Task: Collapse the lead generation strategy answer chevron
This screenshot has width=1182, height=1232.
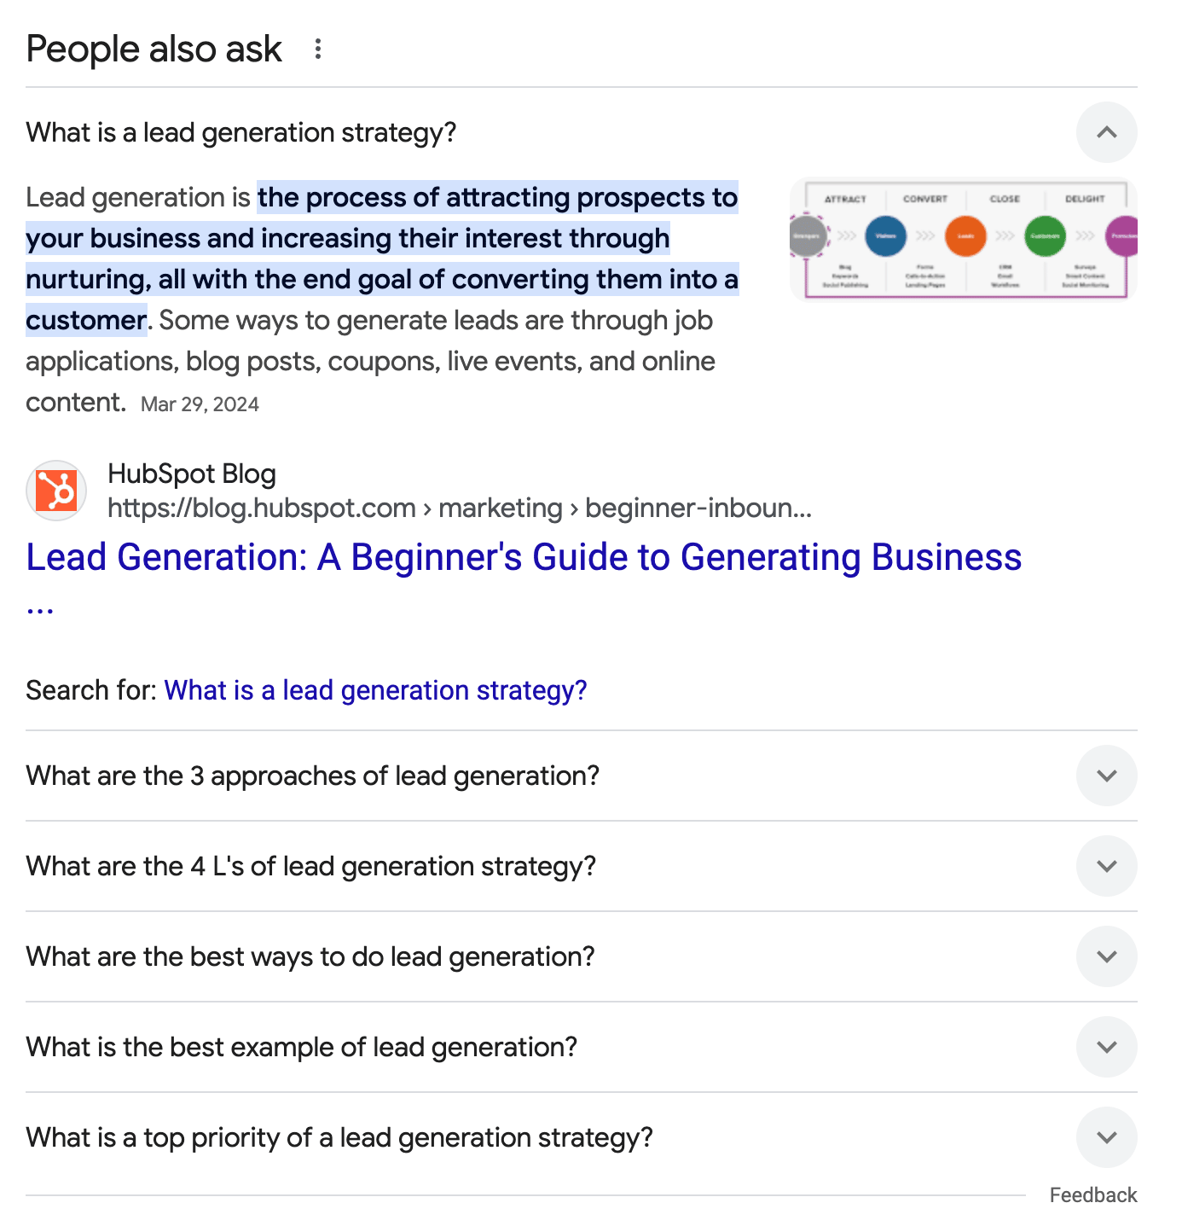Action: coord(1106,132)
